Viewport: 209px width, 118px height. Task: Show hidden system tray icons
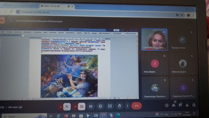point(172,114)
